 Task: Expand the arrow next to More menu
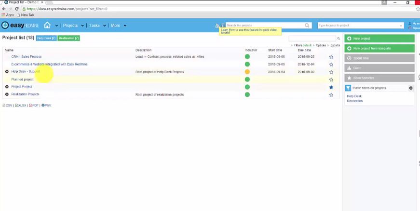(x=125, y=26)
